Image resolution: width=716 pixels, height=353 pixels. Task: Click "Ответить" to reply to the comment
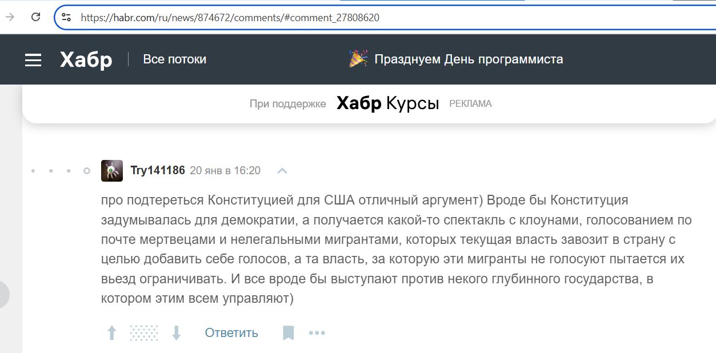(x=231, y=333)
